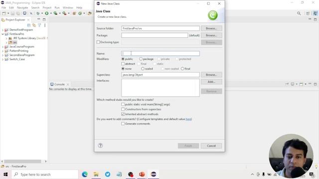Expand the PatternPrinting project
The height and width of the screenshot is (179, 319).
[2, 51]
